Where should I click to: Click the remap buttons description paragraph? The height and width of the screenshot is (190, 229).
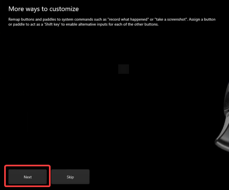click(112, 22)
